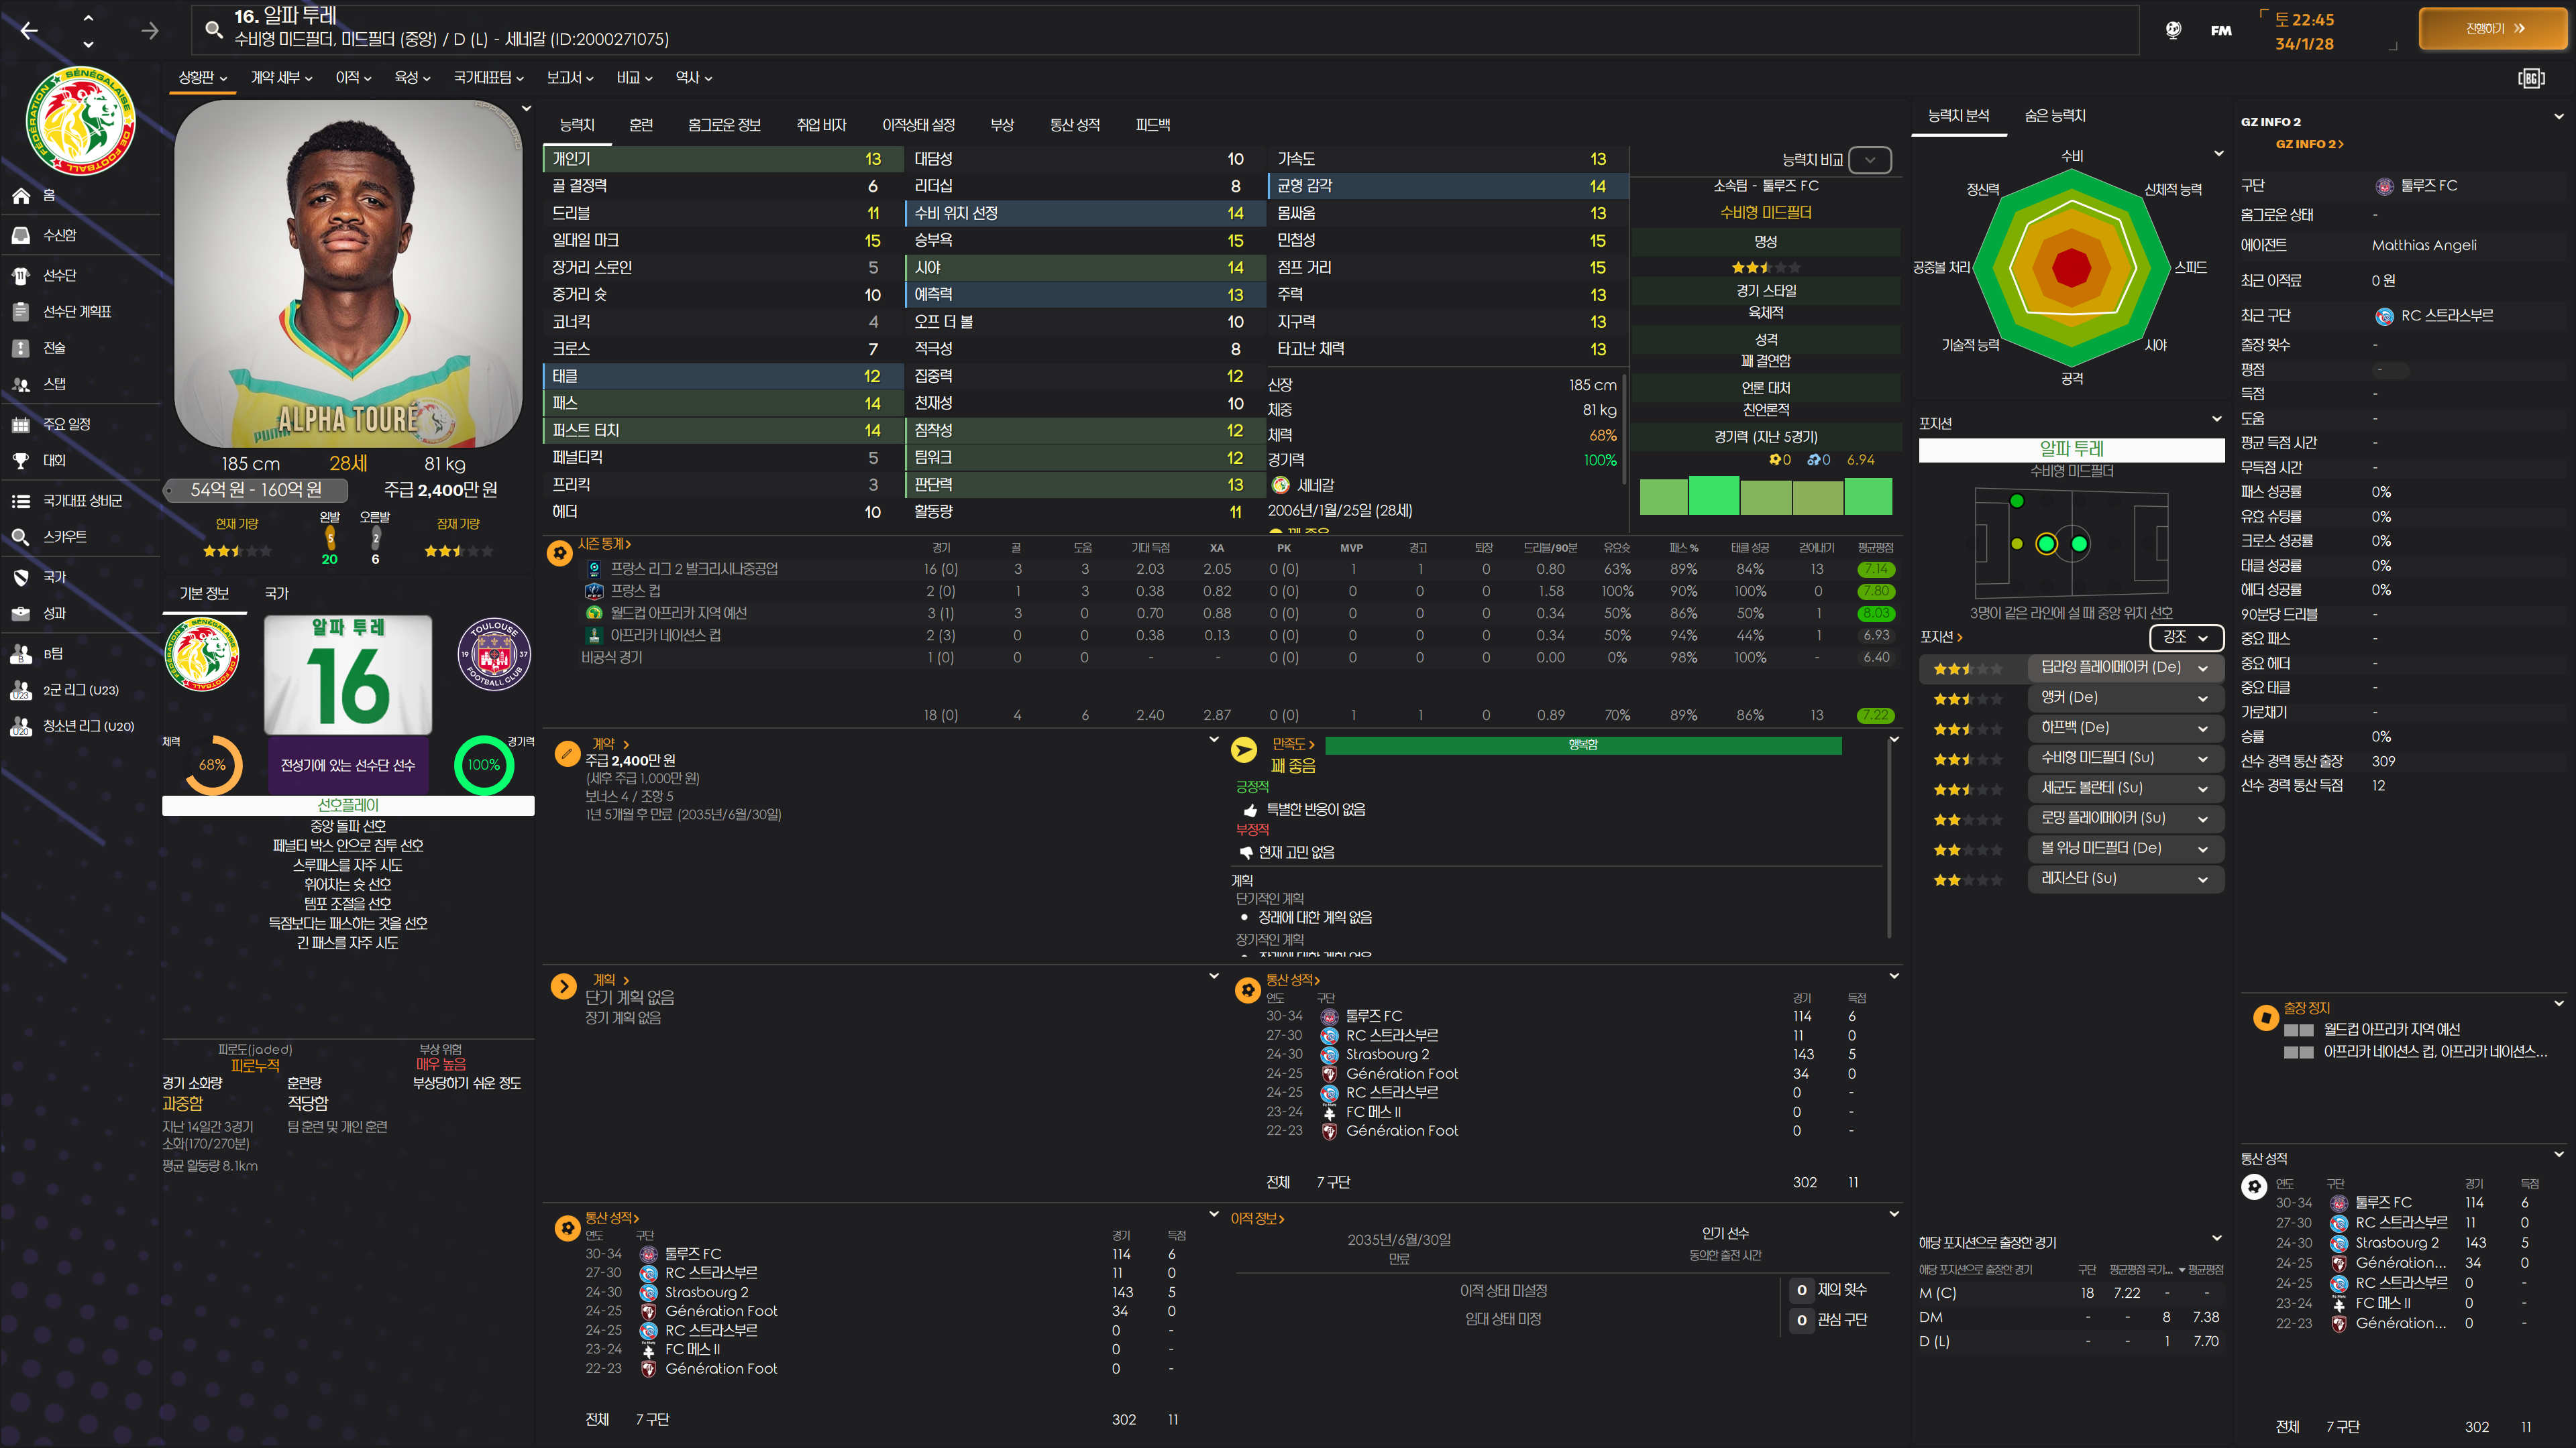Expand the 딥라잉 플레이메이커 (De) role dropdown

pos(2203,668)
